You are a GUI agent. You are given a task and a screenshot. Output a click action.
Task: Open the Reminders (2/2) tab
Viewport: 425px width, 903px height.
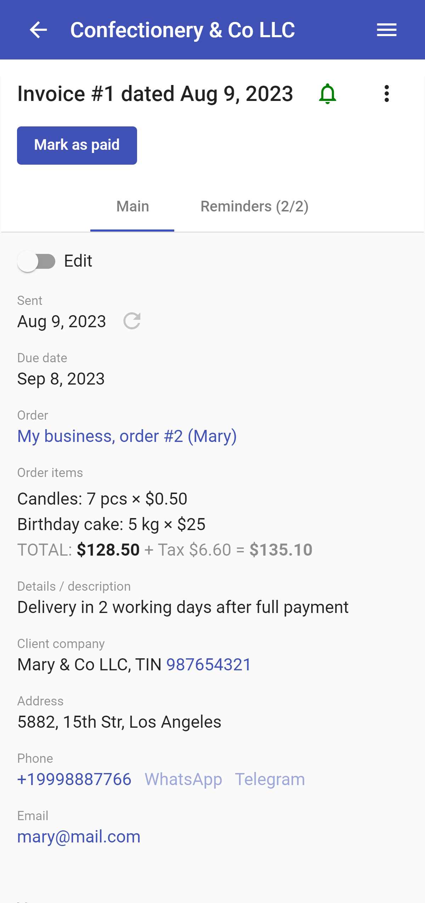pos(254,206)
